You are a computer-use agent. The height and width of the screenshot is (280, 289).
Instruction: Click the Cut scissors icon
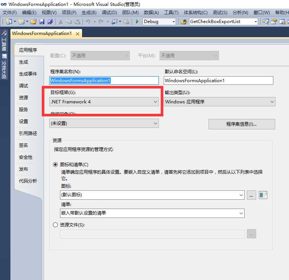[x=60, y=22]
